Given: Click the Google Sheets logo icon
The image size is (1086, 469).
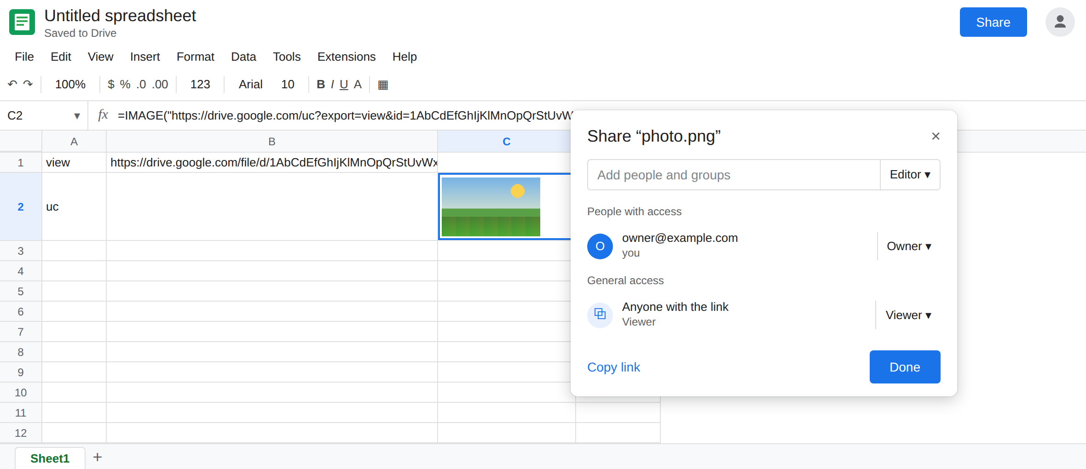Looking at the screenshot, I should [22, 22].
